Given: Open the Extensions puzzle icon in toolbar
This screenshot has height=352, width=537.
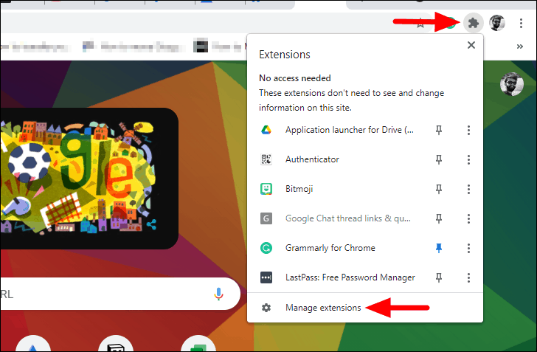Looking at the screenshot, I should coord(474,23).
